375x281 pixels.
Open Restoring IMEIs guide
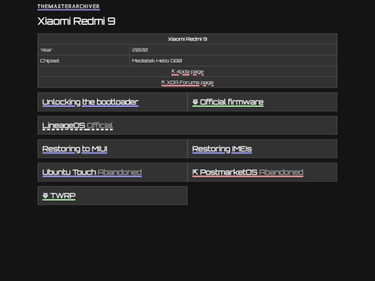click(222, 149)
